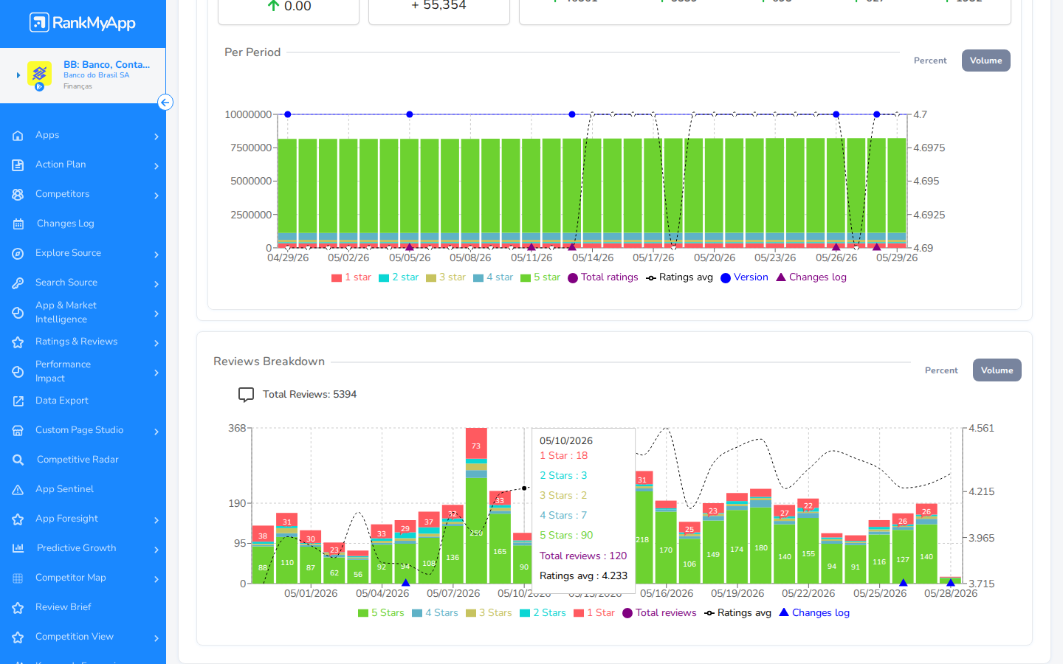Expand the Explore Source chevron
Viewport: 1063px width, 664px height.
pyautogui.click(x=156, y=255)
